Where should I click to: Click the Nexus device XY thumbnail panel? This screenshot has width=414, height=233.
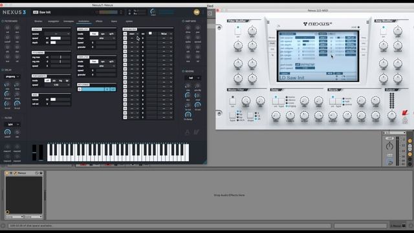(x=24, y=195)
